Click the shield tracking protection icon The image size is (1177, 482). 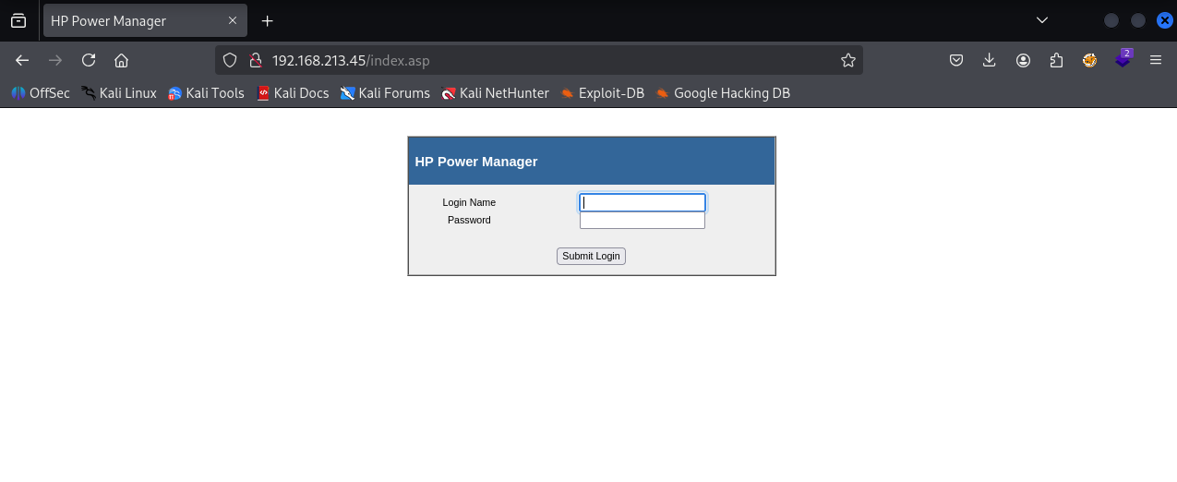tap(232, 60)
